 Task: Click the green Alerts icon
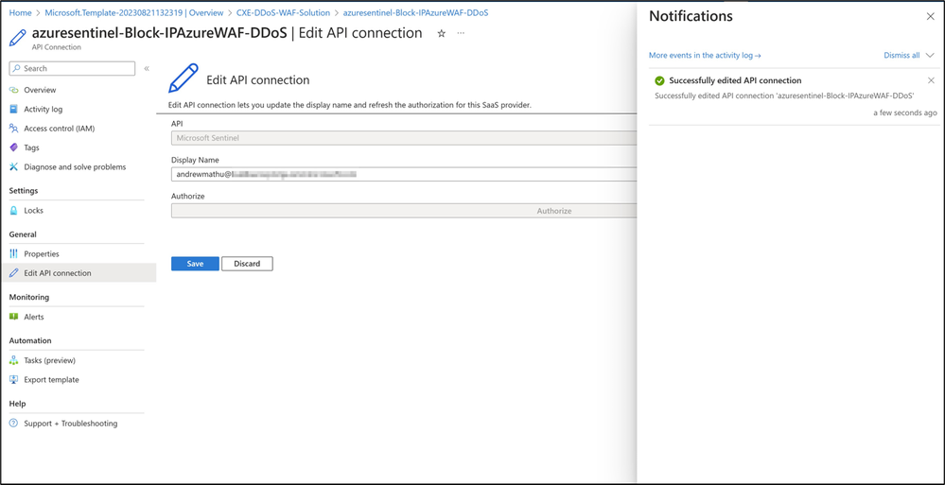point(14,317)
